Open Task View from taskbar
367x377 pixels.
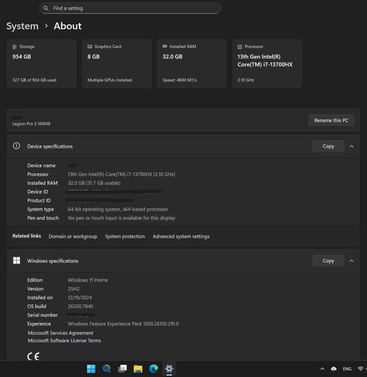click(122, 368)
